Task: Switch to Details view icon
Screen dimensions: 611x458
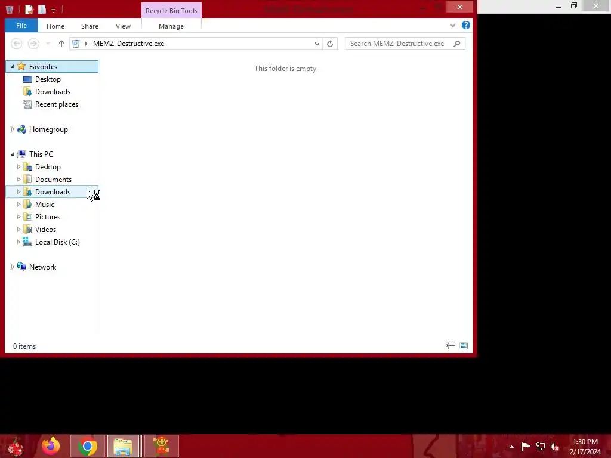Action: pos(450,346)
